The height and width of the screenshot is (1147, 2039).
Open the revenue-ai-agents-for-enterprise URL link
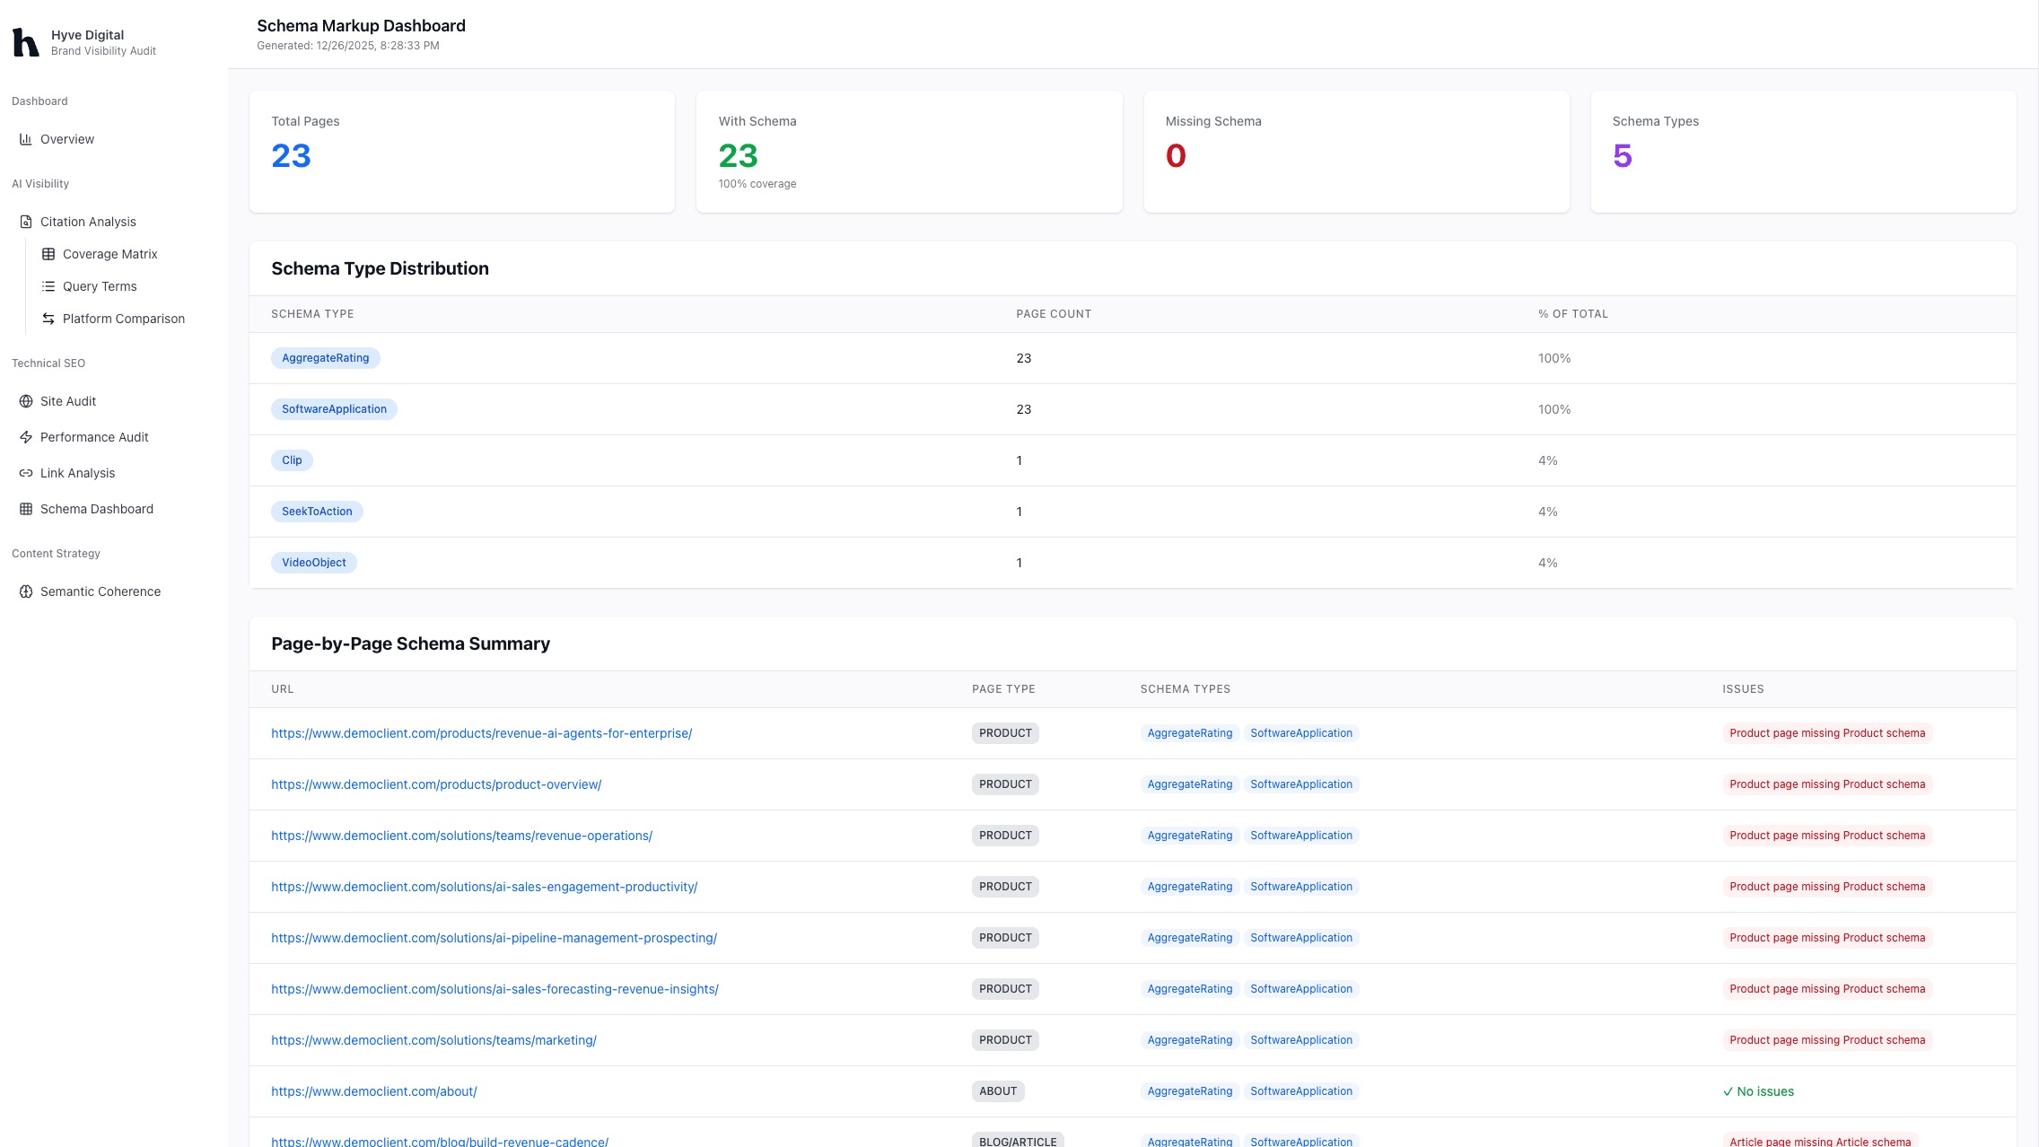(x=481, y=733)
